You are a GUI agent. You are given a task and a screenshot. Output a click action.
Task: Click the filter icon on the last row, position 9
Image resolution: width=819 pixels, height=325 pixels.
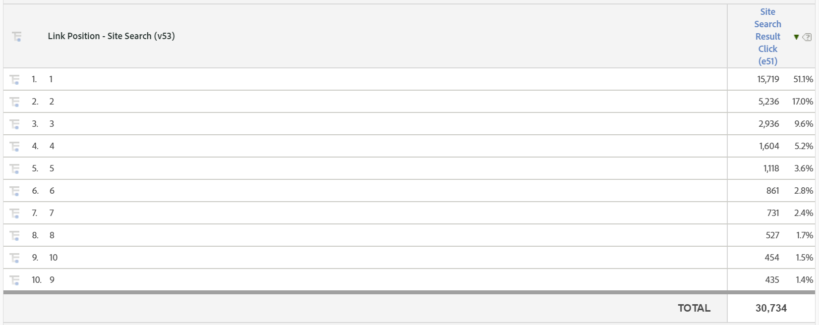tap(14, 279)
